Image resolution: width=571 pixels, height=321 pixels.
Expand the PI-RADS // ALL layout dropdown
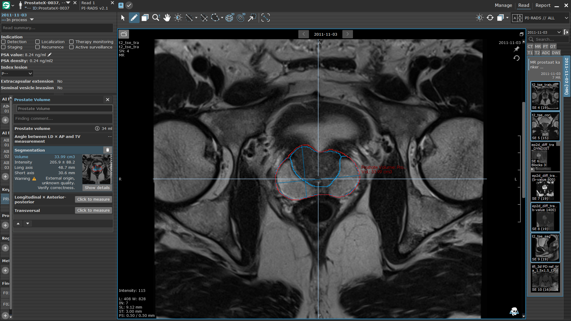pos(566,18)
